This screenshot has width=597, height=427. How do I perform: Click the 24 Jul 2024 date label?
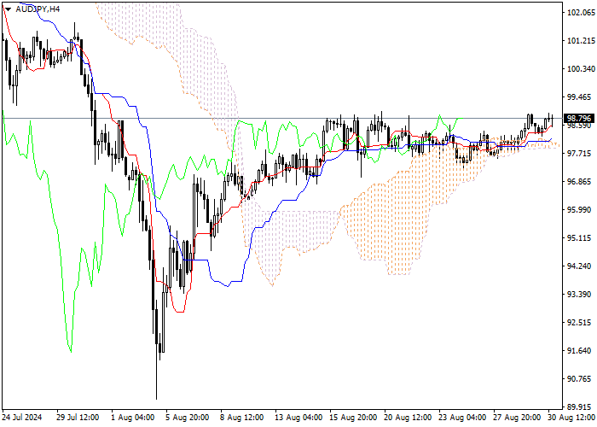point(22,417)
